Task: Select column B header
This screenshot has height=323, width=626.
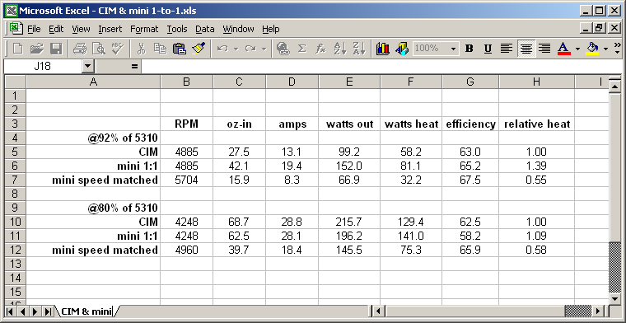Action: [x=187, y=82]
